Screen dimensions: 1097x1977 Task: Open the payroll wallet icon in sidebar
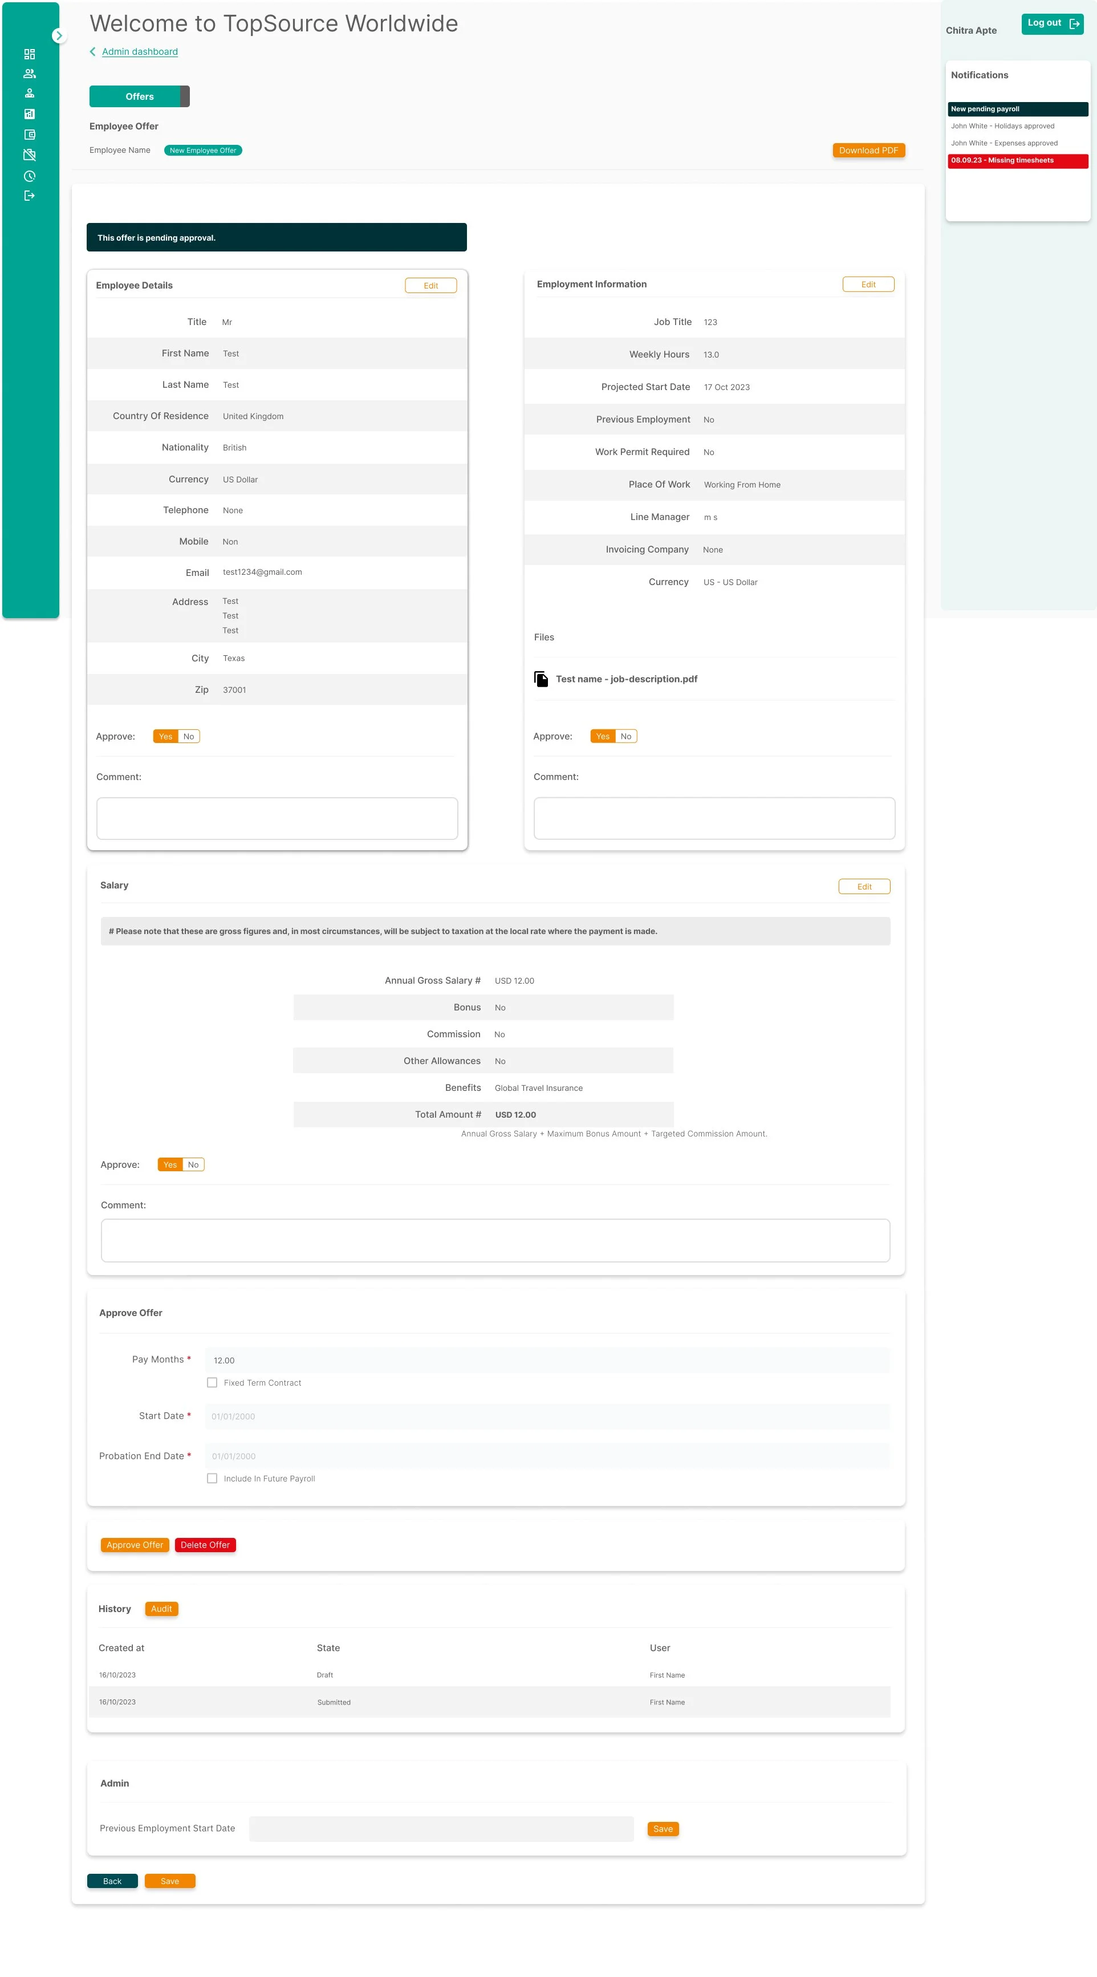pos(30,133)
